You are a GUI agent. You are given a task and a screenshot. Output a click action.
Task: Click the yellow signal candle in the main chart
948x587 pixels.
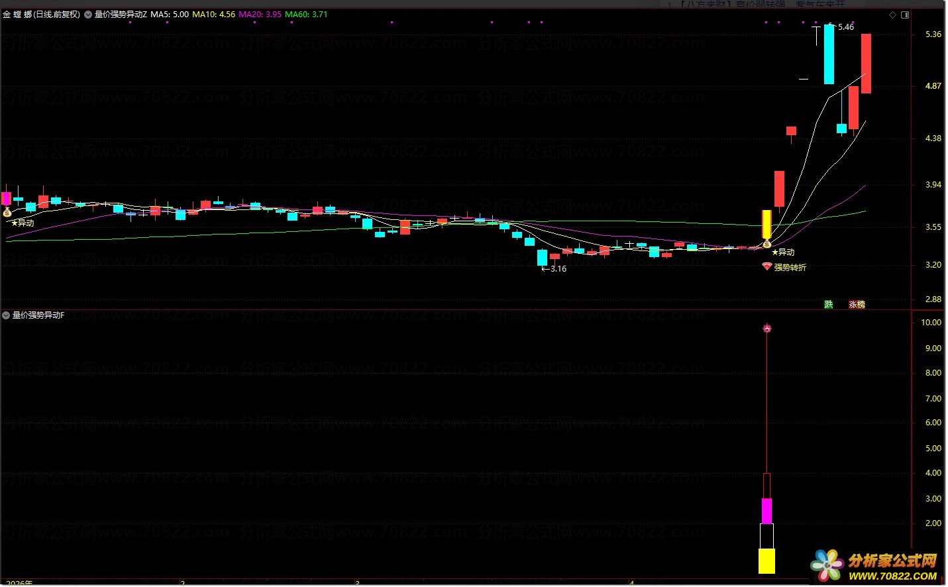[x=766, y=225]
